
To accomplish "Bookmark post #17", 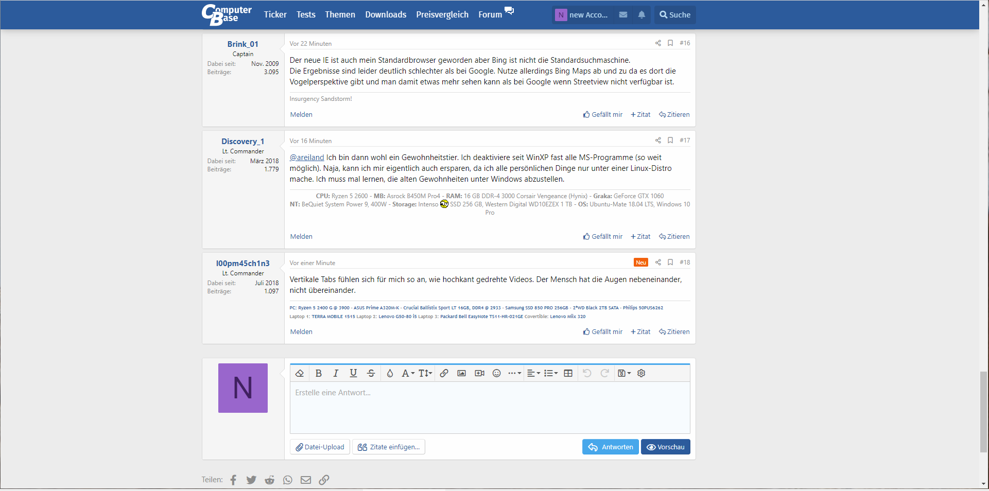I will tap(670, 140).
